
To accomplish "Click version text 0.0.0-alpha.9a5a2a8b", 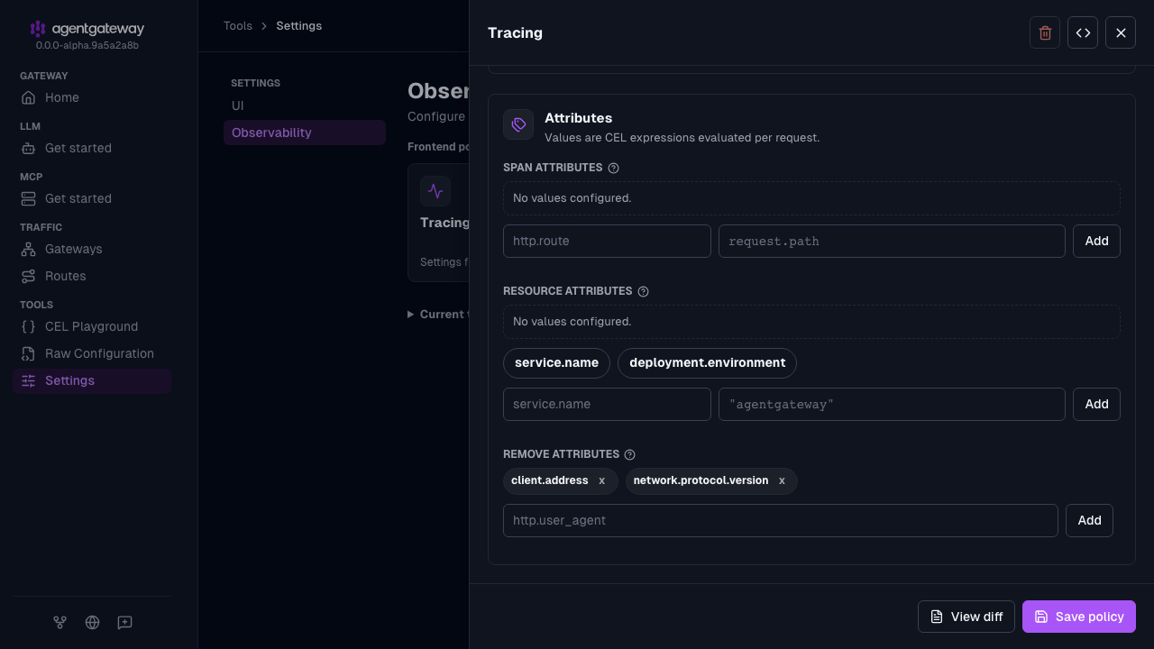I will (87, 45).
